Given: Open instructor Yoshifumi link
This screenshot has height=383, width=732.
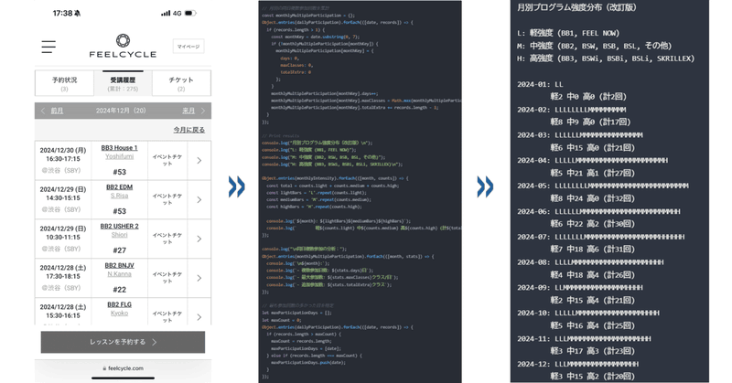Looking at the screenshot, I should [x=120, y=156].
